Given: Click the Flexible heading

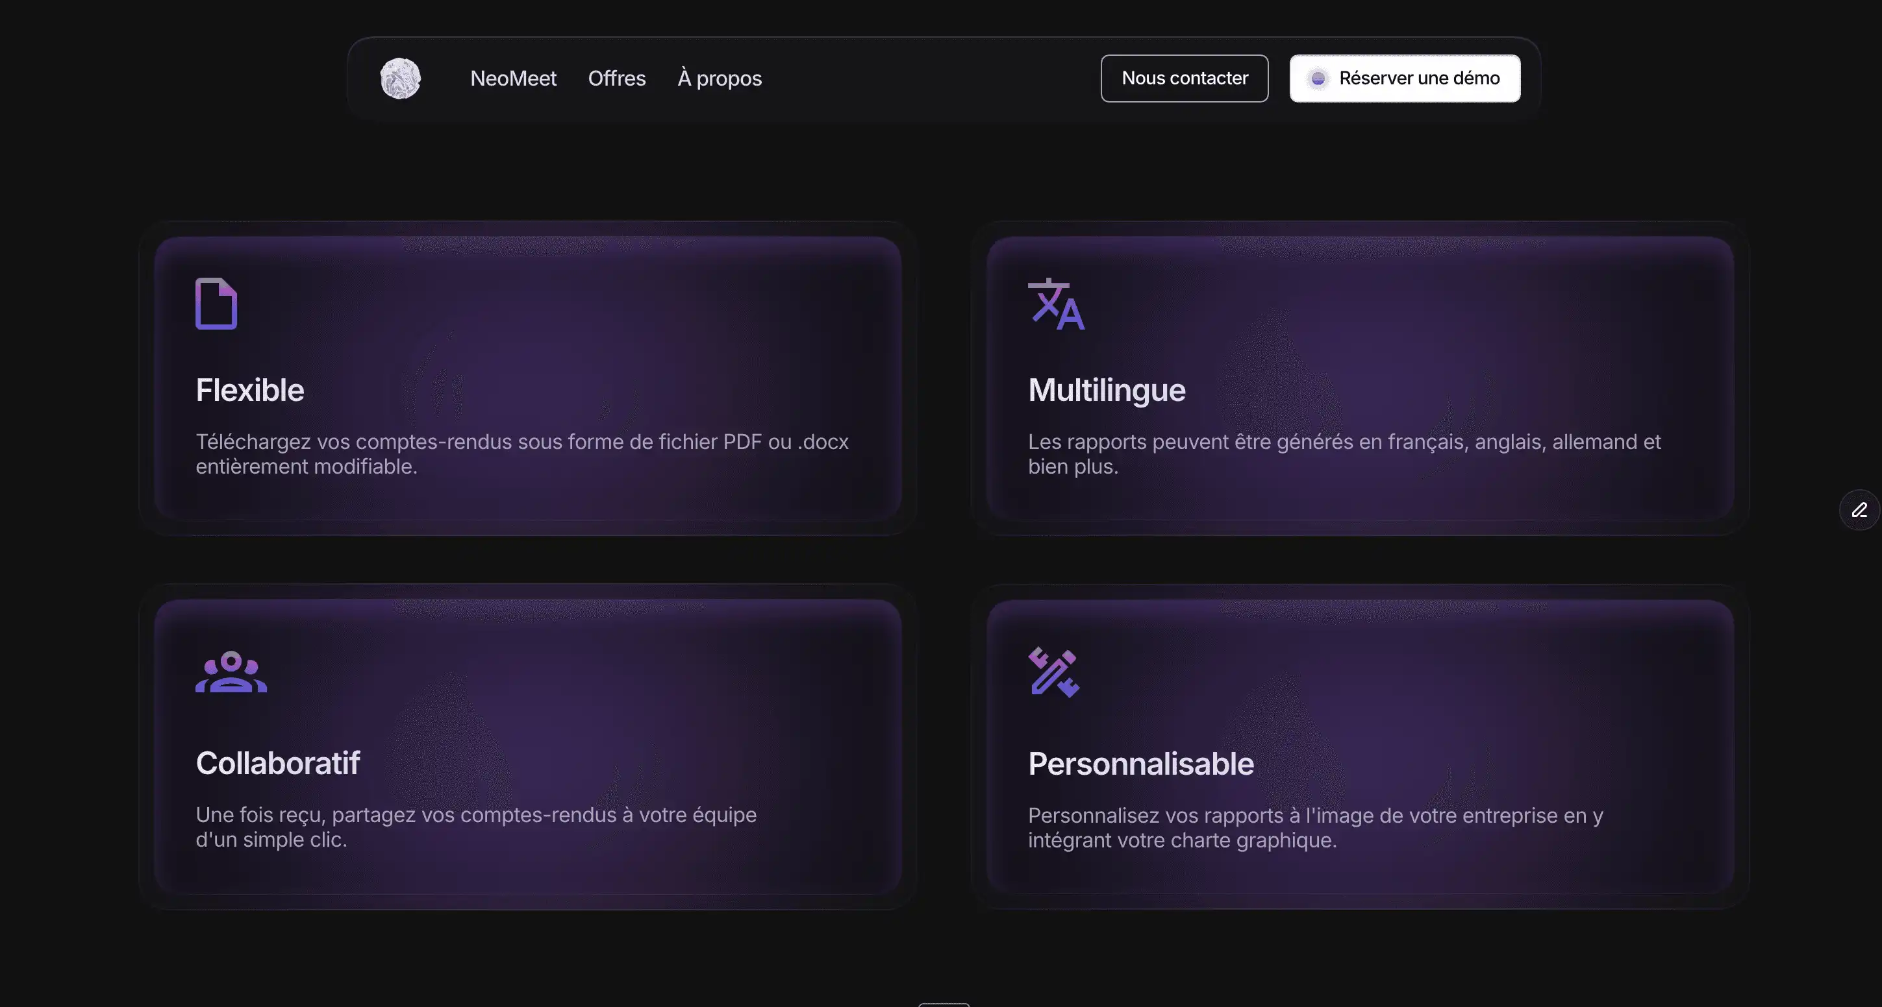Looking at the screenshot, I should coord(250,390).
